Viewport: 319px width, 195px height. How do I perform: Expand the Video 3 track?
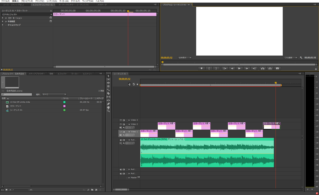click(x=129, y=120)
